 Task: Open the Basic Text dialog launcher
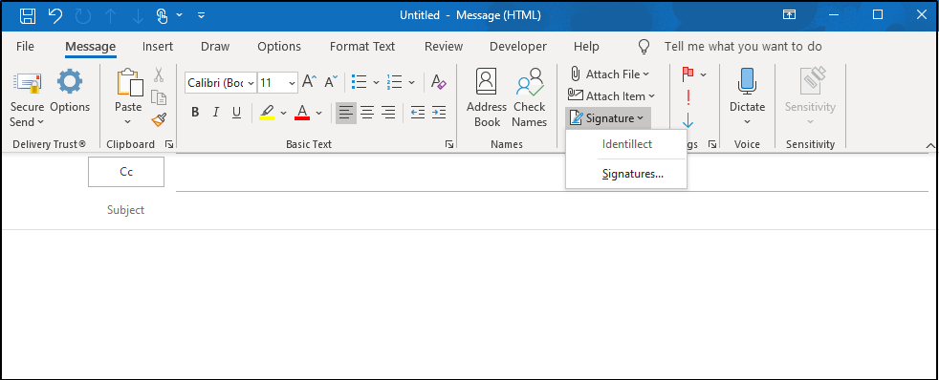(449, 144)
